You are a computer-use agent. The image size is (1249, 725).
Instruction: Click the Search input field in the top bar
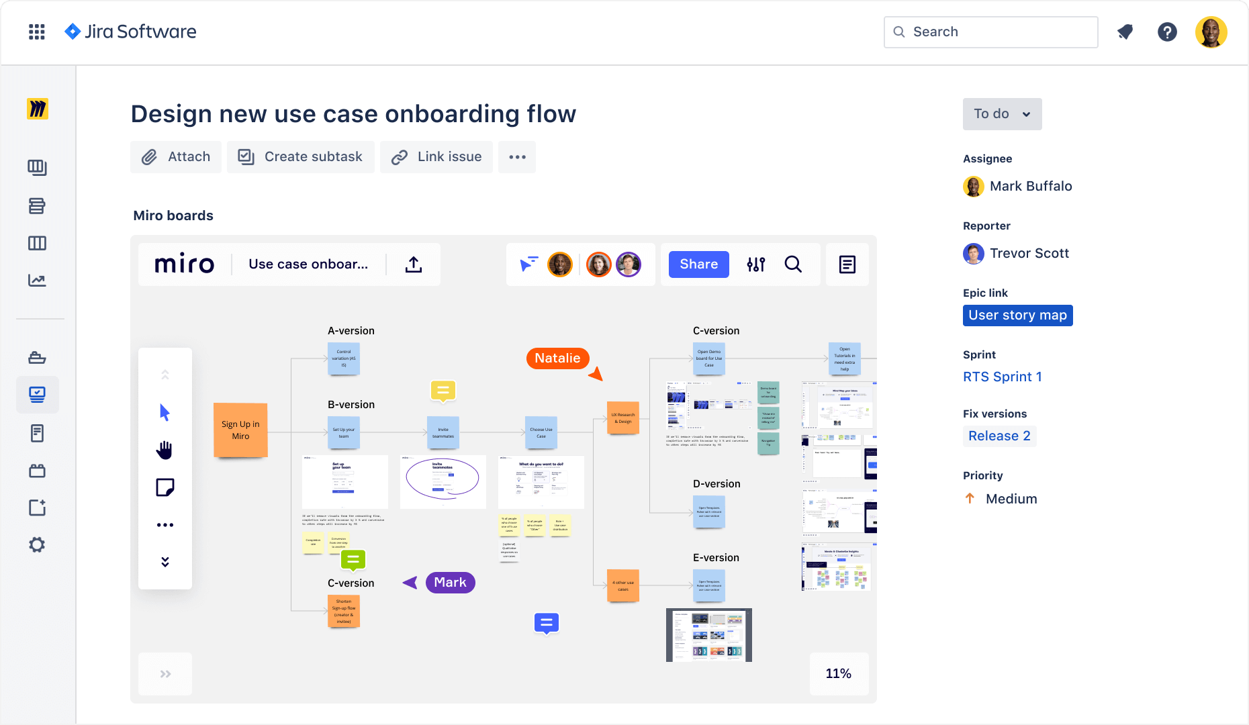click(x=990, y=32)
